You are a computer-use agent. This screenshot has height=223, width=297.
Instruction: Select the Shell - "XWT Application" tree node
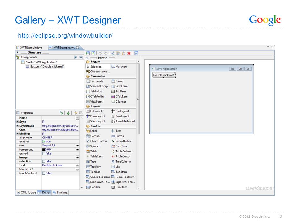(x=39, y=62)
